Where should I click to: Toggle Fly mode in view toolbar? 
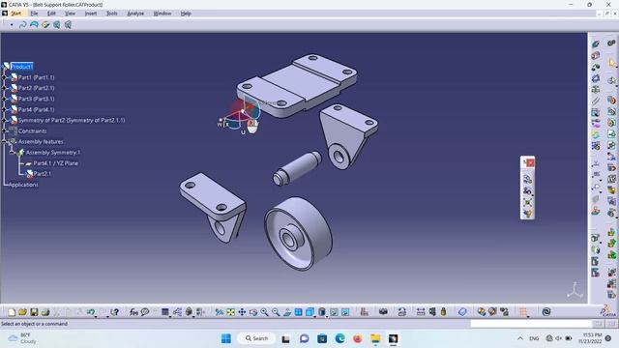click(220, 312)
